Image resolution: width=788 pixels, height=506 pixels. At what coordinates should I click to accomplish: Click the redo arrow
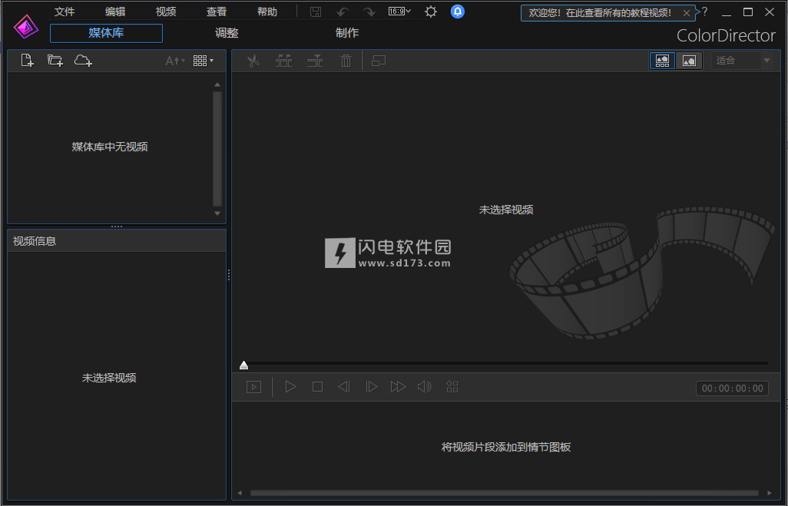click(369, 12)
